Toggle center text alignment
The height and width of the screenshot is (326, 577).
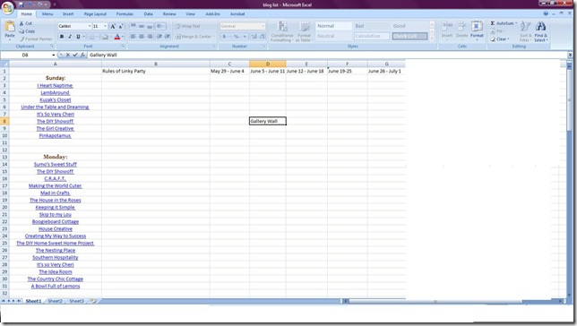142,37
